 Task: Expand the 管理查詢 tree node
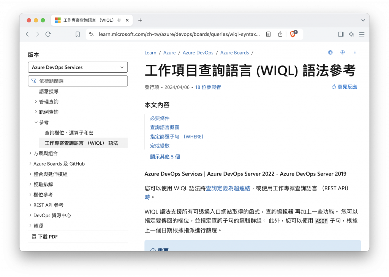point(36,102)
